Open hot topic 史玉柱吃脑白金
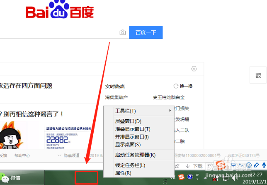The height and width of the screenshot is (185, 267). (169, 97)
